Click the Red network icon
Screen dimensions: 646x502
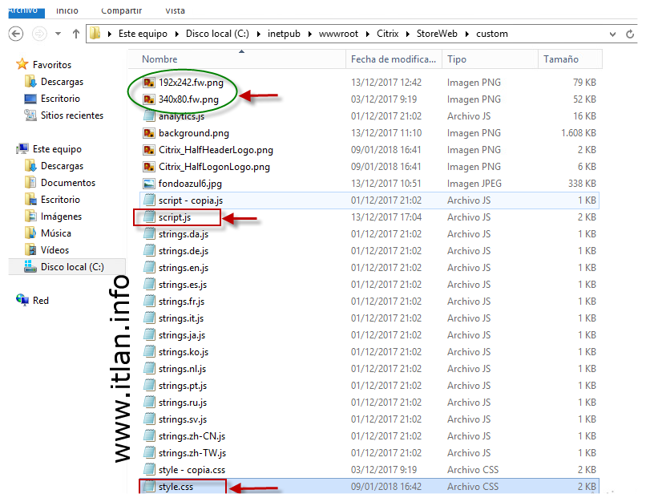coord(22,301)
